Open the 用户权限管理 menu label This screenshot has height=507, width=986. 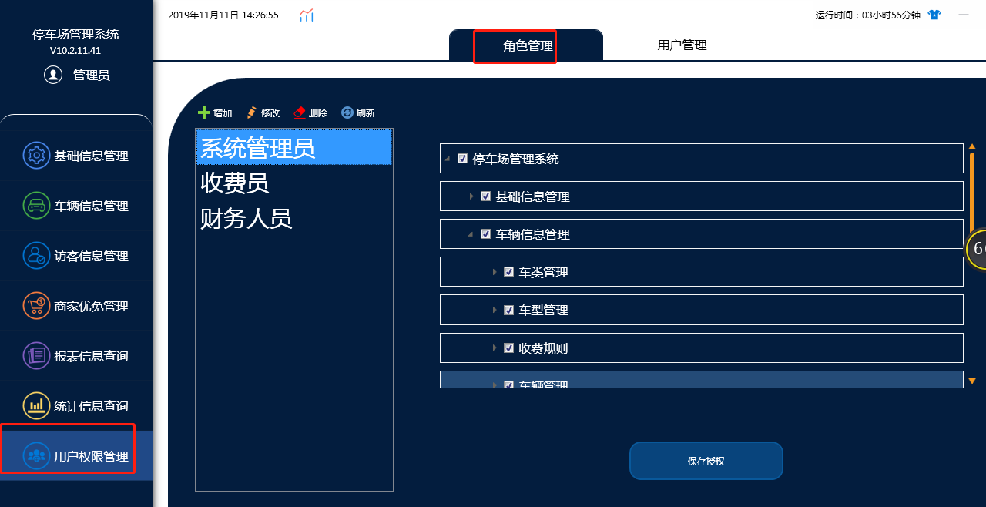tap(91, 456)
